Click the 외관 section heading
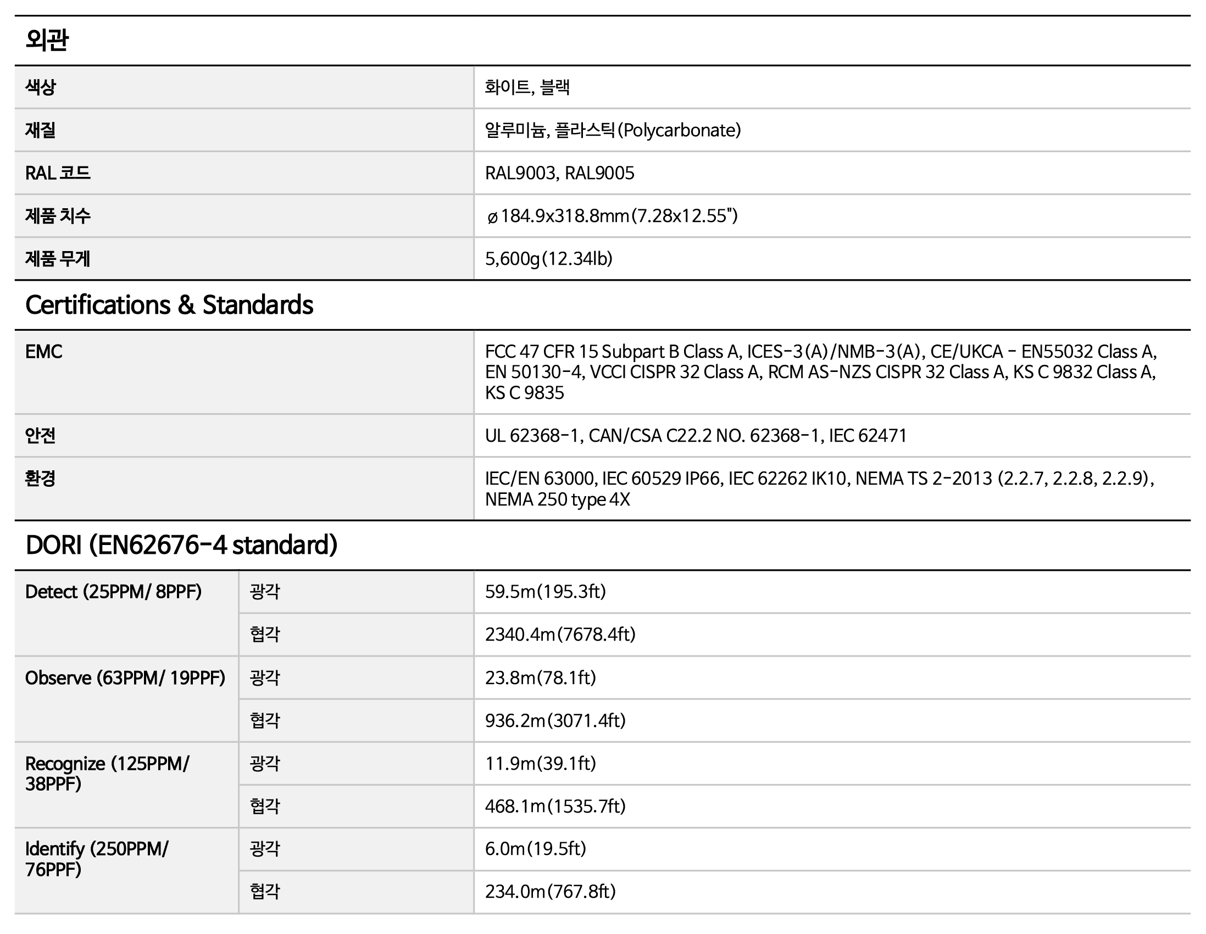The image size is (1206, 934). pos(47,40)
